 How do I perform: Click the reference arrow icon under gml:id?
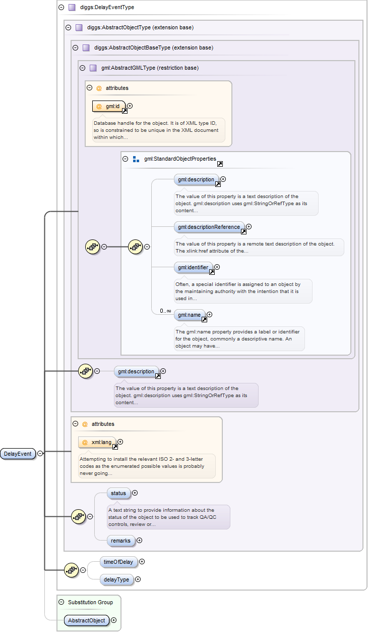pyautogui.click(x=125, y=111)
